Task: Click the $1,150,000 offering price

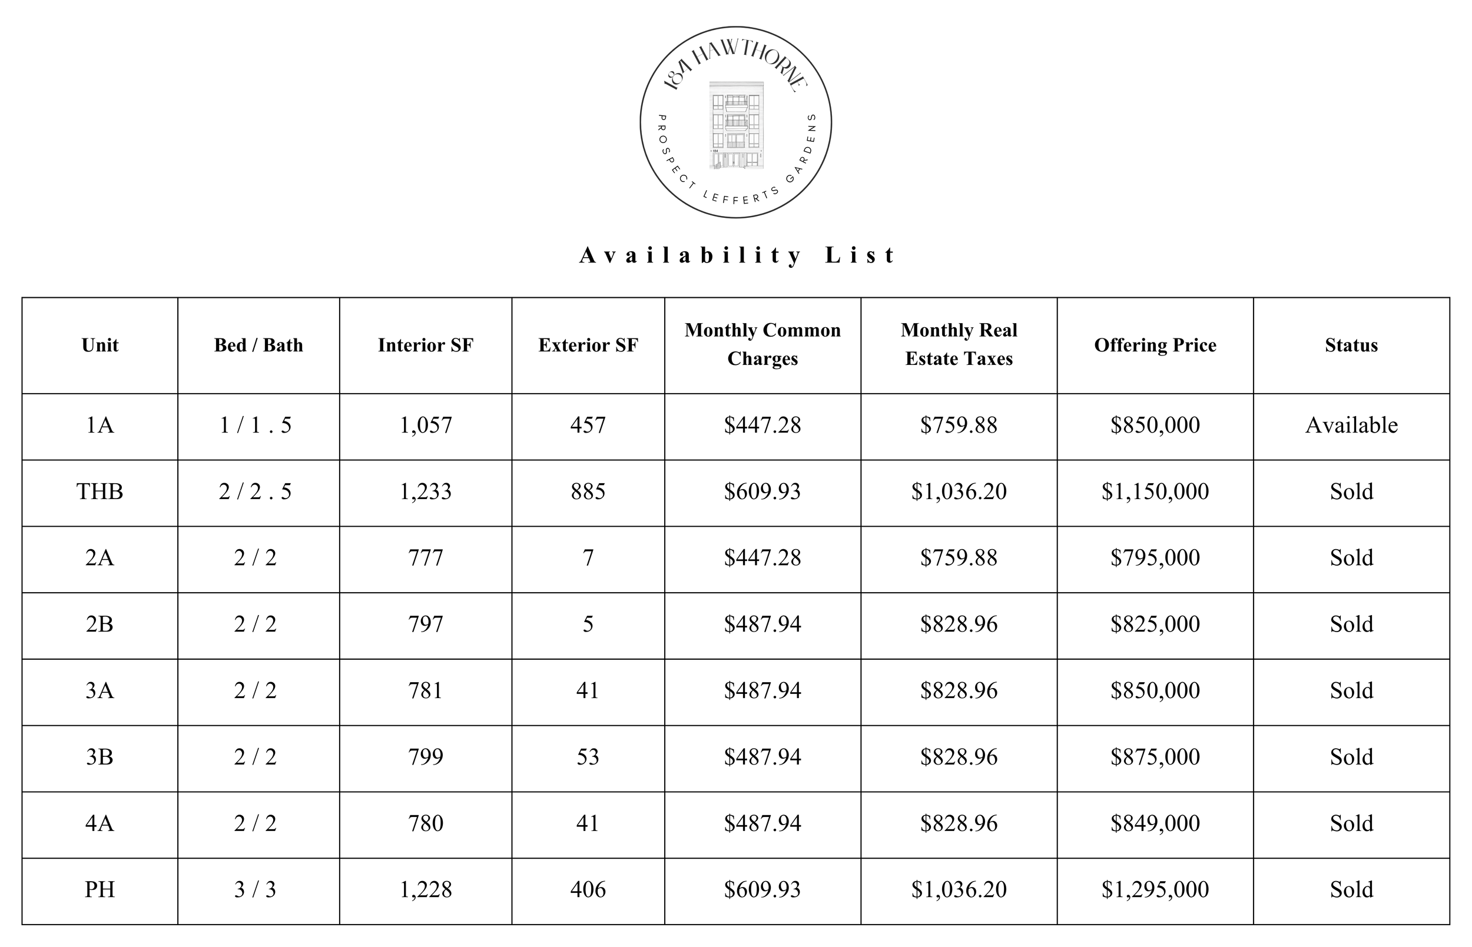Action: click(1155, 492)
